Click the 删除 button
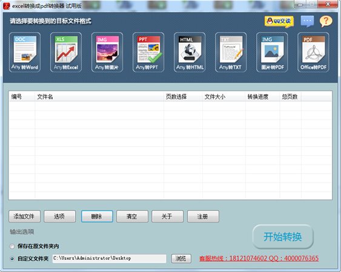Screen dimensions: 341x272 (x=97, y=216)
